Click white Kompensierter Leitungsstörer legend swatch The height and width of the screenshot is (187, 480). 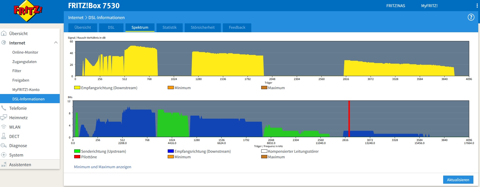coord(264,151)
